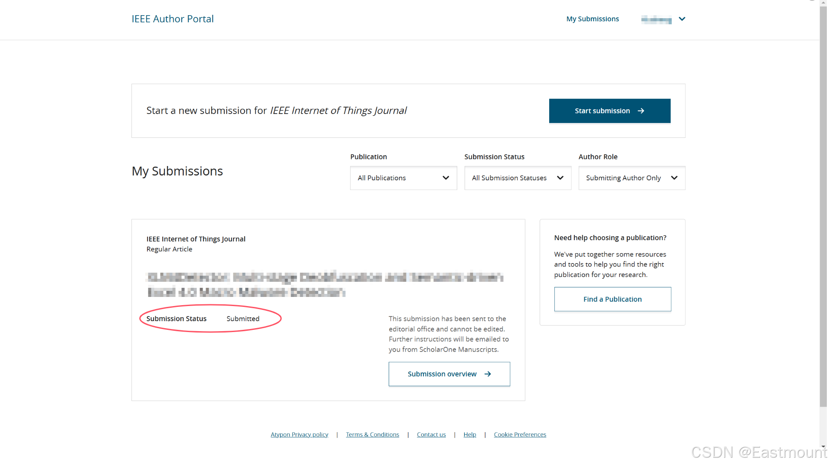Click the 'Author Role' filter label
Viewport: 829px width, 466px height.
[598, 156]
